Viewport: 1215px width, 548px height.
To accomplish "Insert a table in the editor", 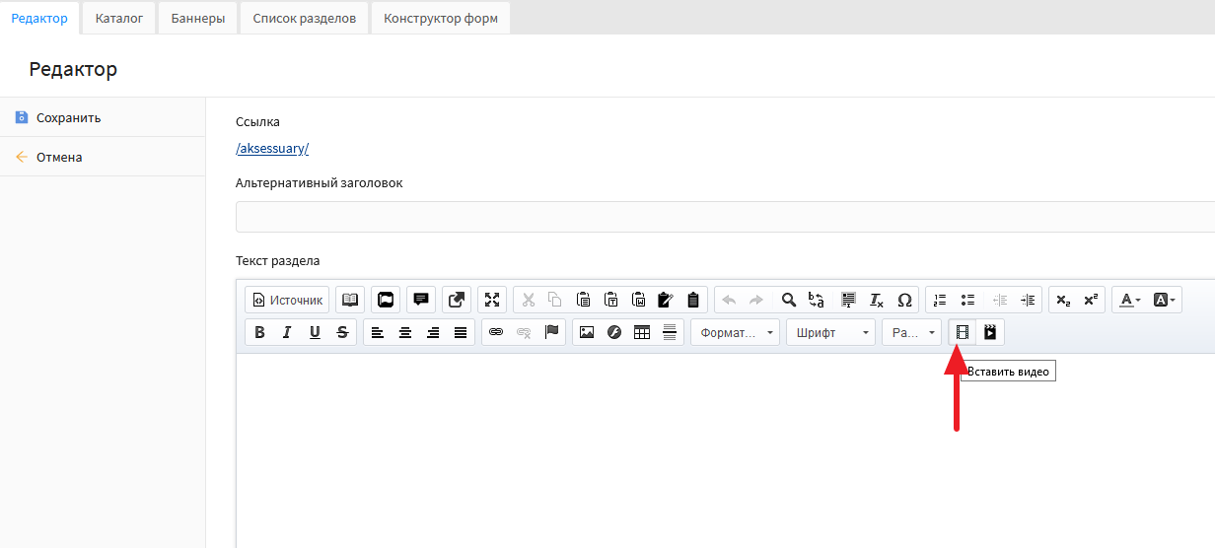I will (x=642, y=333).
